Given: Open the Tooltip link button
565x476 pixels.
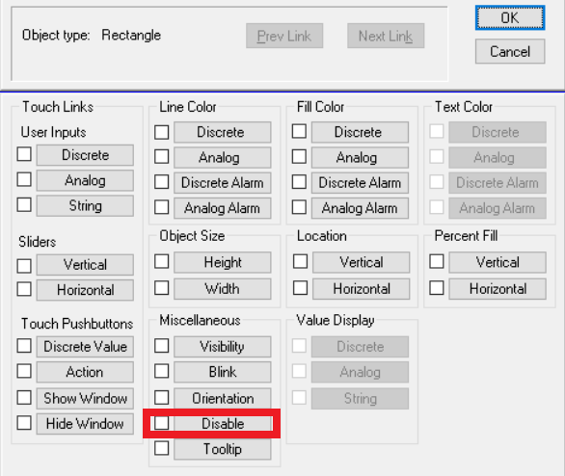Looking at the screenshot, I should 223,449.
